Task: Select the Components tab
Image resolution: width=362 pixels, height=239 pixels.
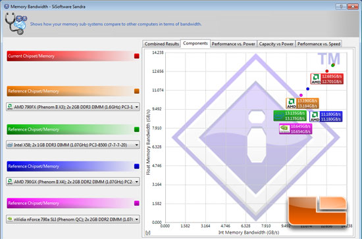Action: [x=195, y=43]
